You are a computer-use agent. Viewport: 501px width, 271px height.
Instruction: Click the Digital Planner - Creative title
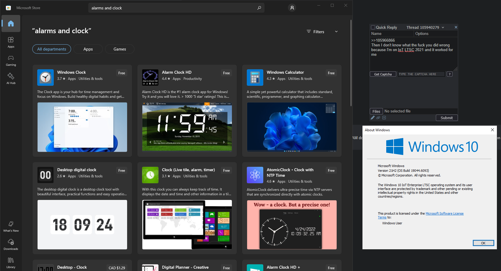[x=185, y=267]
